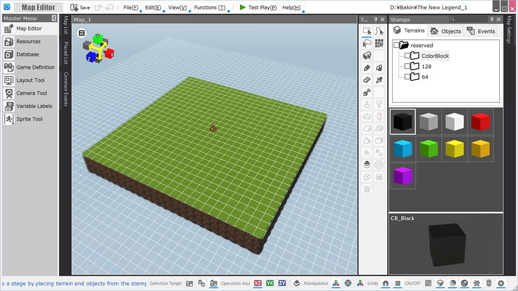Open the Functions menu
The image size is (518, 291).
coord(210,7)
